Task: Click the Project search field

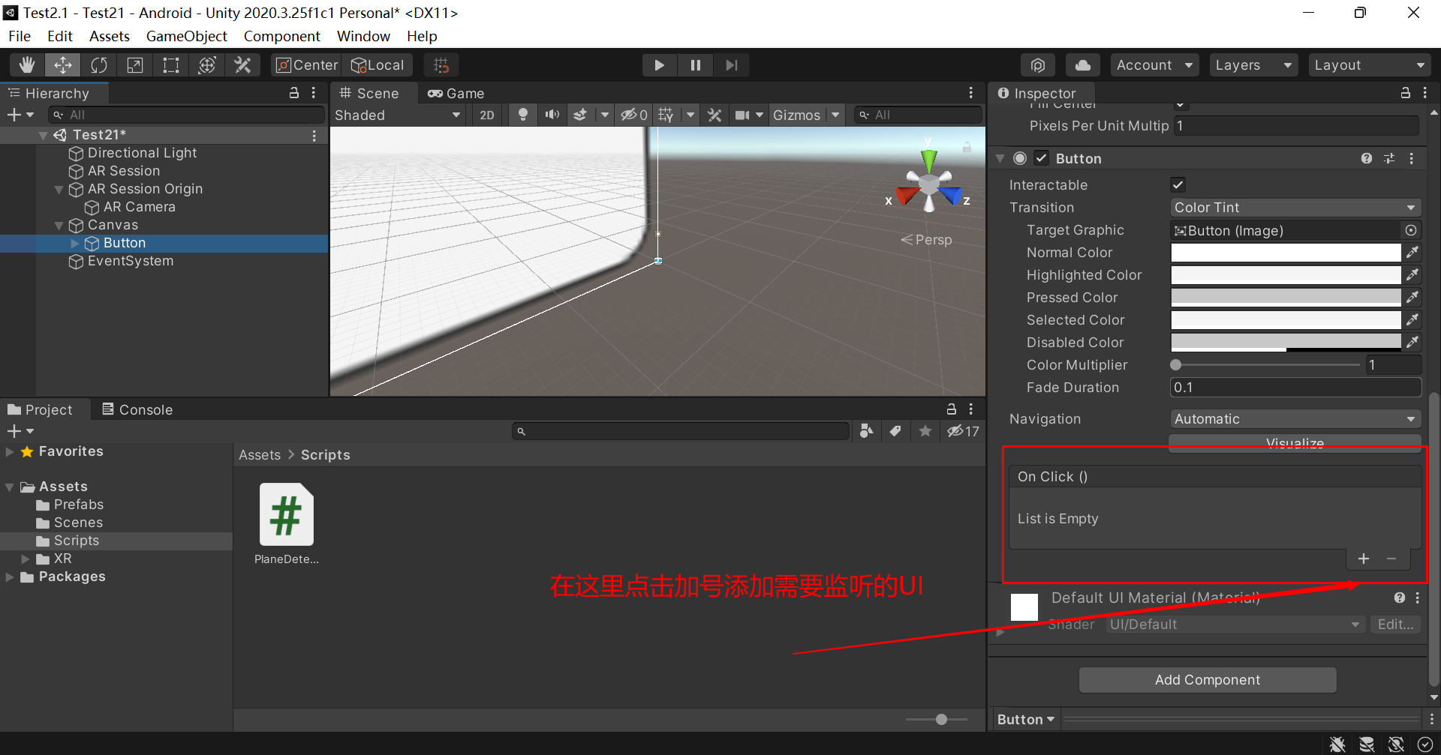Action: [x=680, y=431]
